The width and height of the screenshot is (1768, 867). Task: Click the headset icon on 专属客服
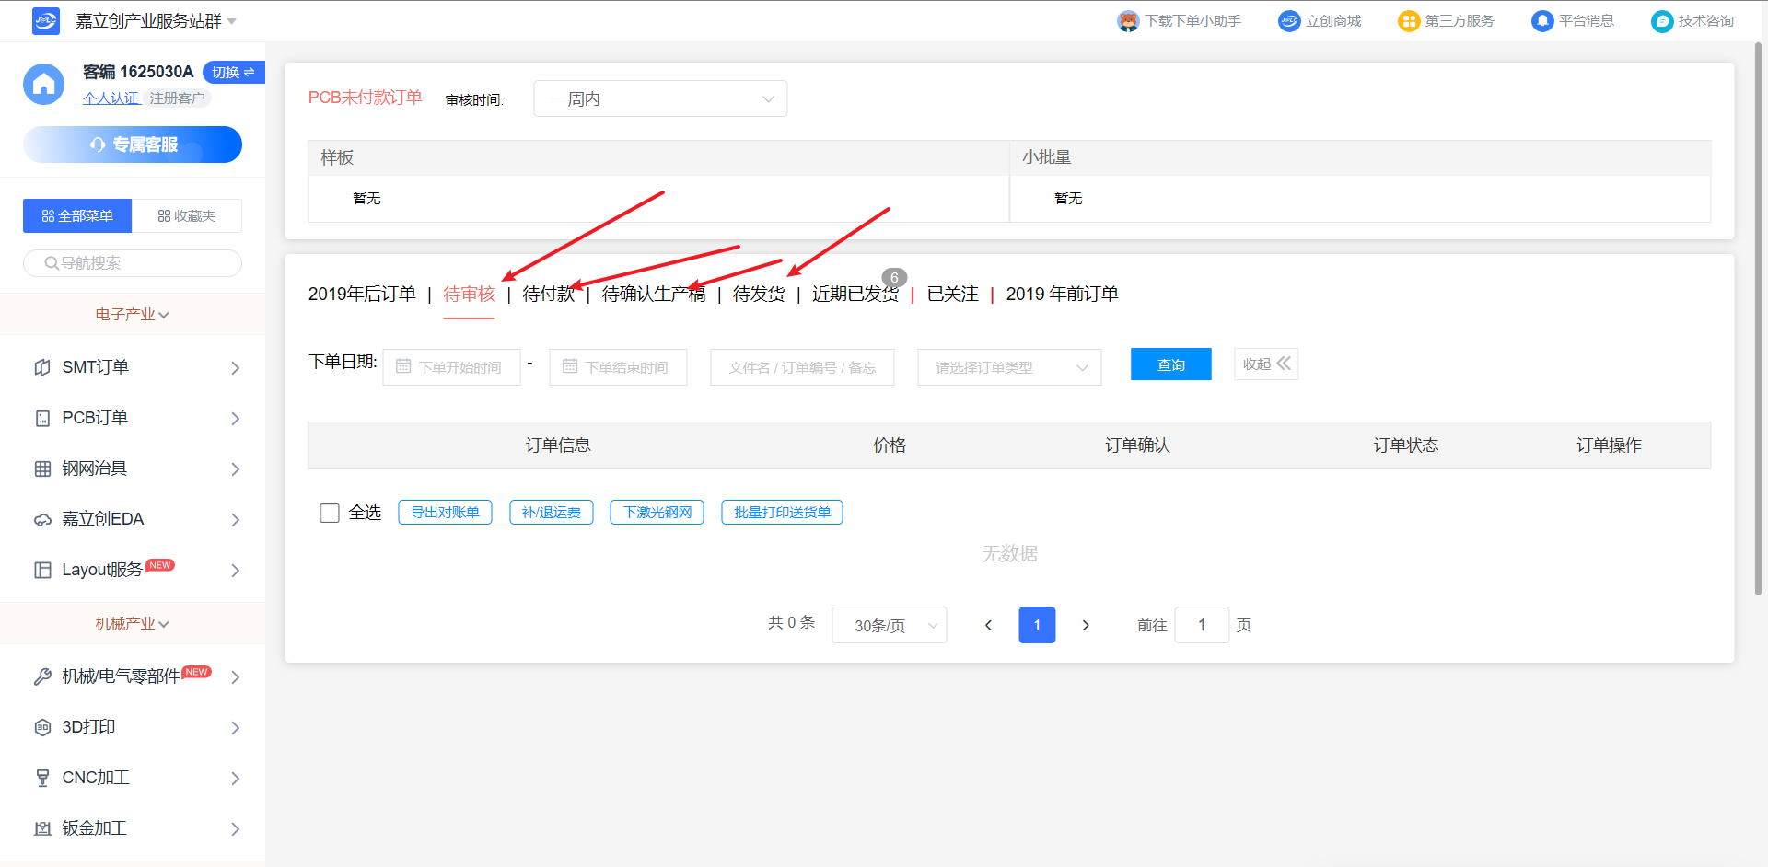coord(98,144)
